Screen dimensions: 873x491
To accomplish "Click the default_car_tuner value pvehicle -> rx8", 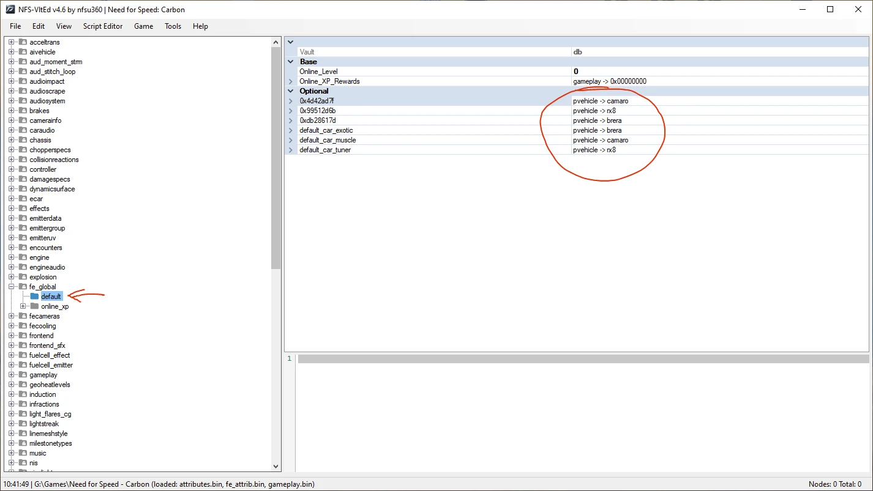I will tap(594, 150).
